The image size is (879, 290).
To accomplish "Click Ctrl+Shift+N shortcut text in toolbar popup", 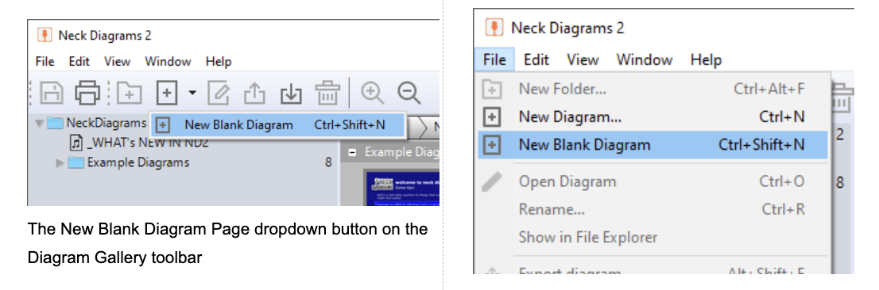I will pyautogui.click(x=350, y=125).
